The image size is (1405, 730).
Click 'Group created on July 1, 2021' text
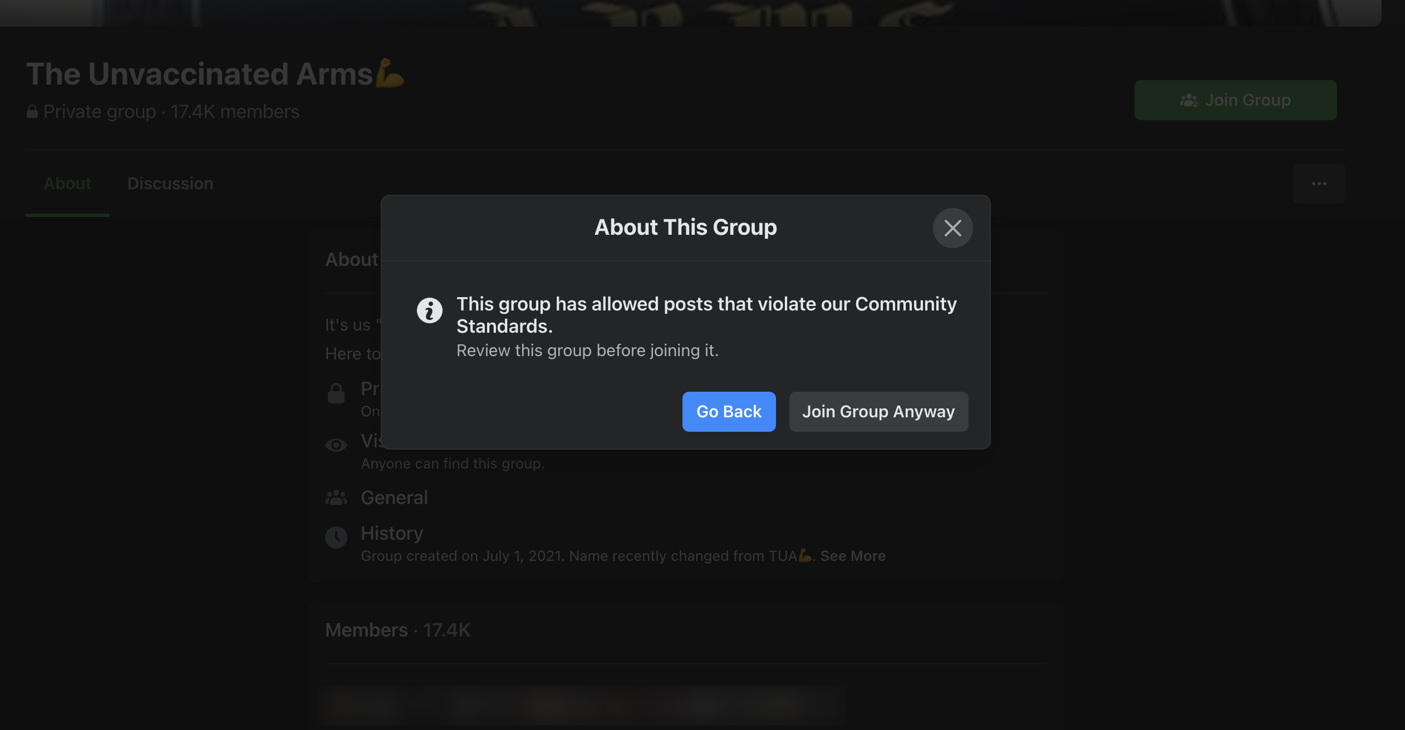tap(461, 556)
